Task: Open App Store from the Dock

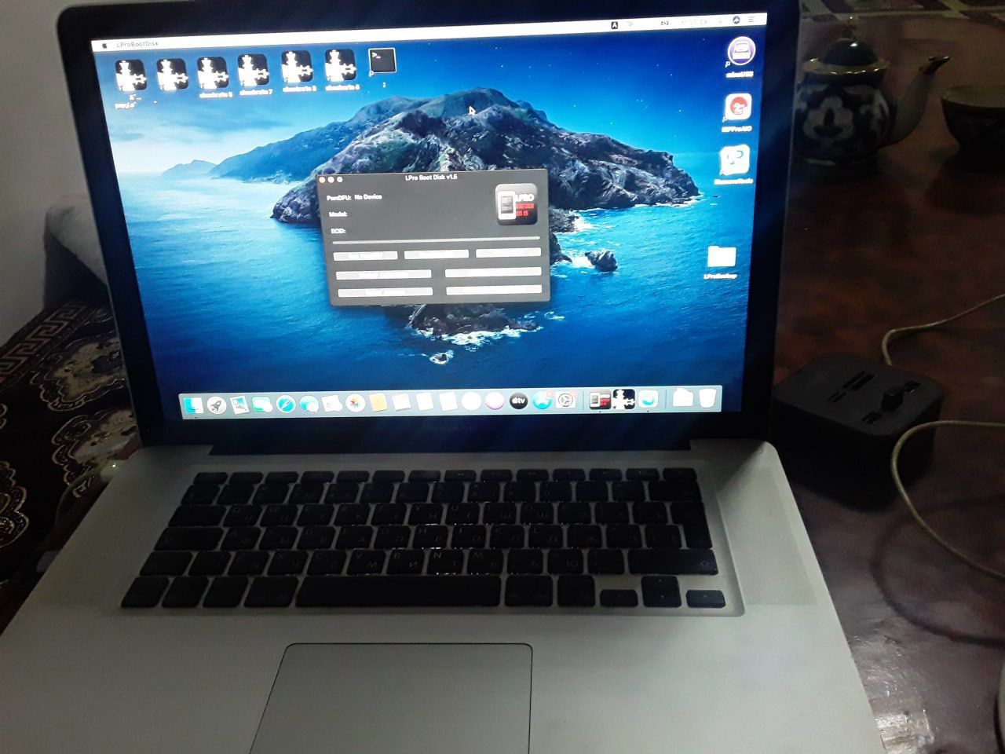Action: tap(542, 400)
